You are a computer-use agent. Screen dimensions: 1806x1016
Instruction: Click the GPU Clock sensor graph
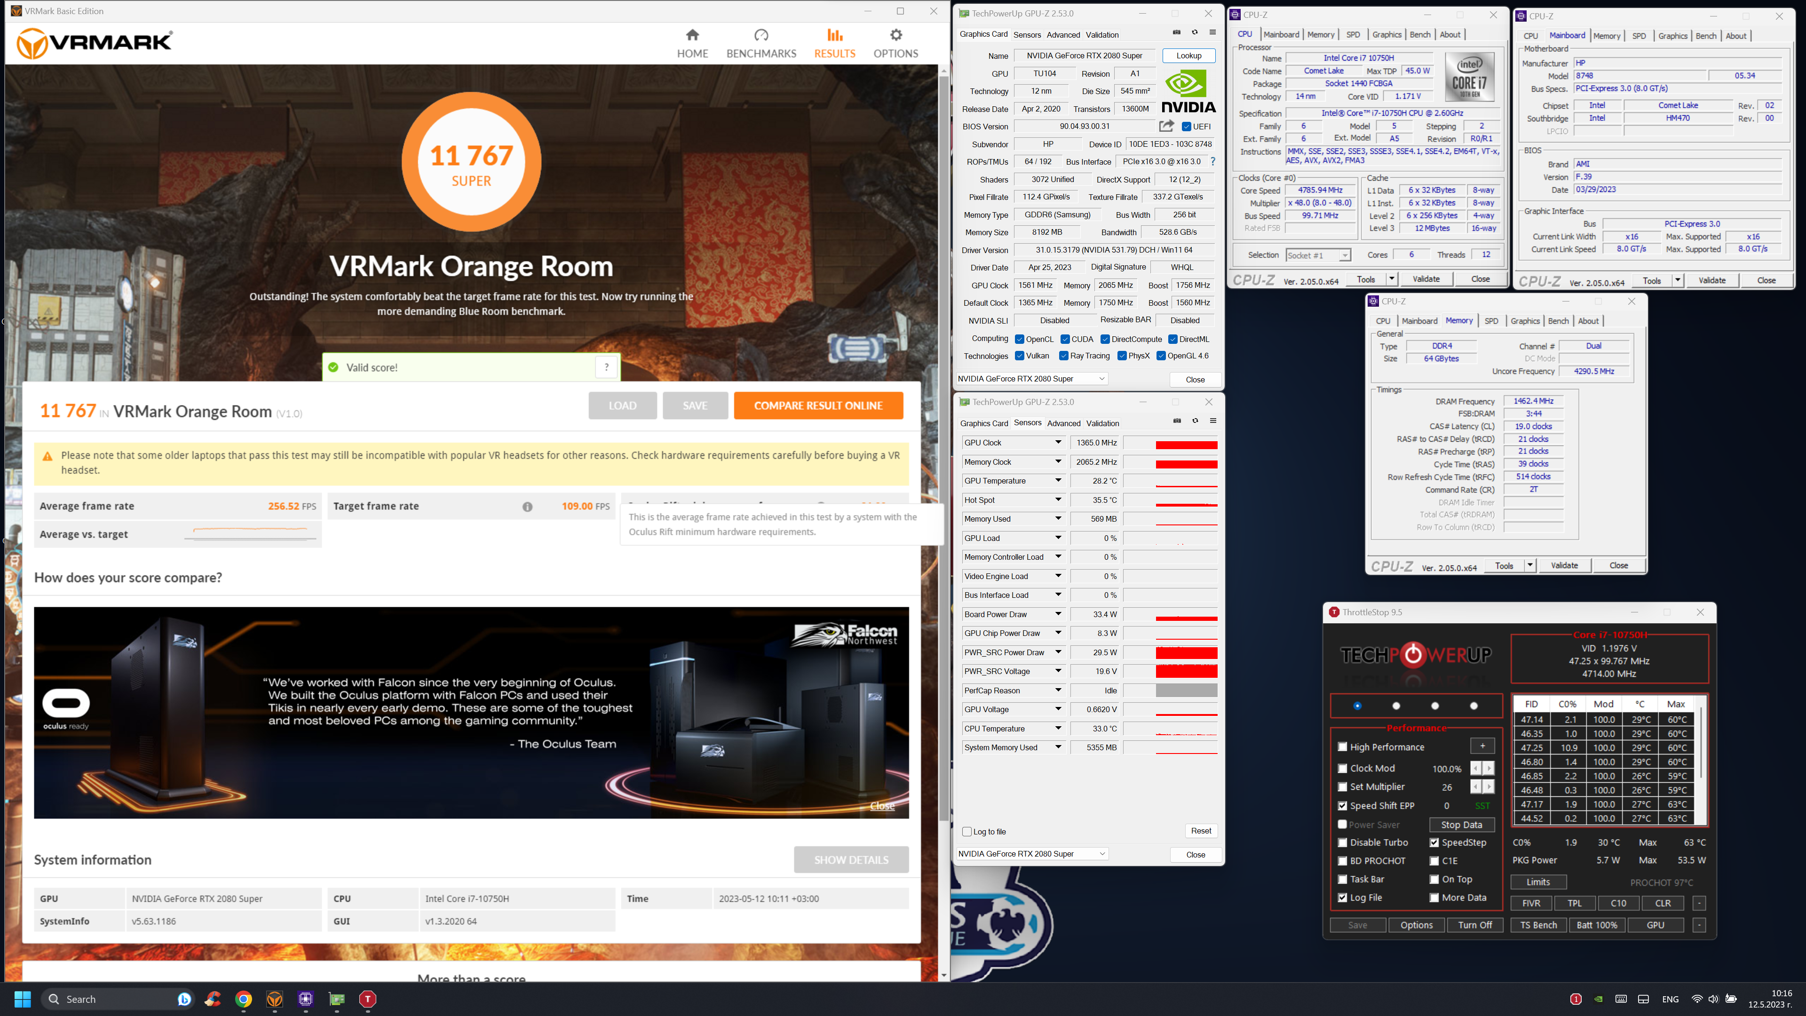coord(1170,443)
